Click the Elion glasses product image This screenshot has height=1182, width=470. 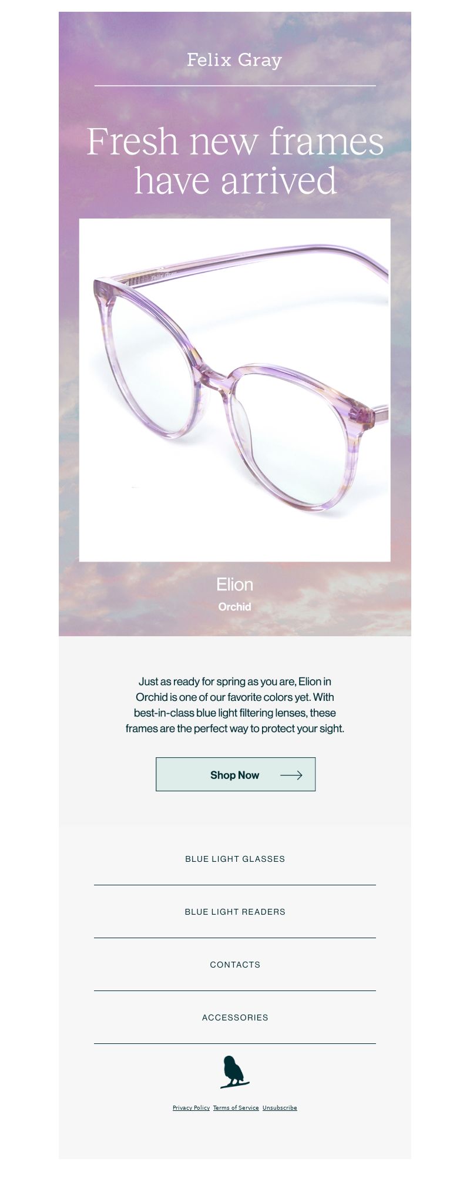coord(235,390)
